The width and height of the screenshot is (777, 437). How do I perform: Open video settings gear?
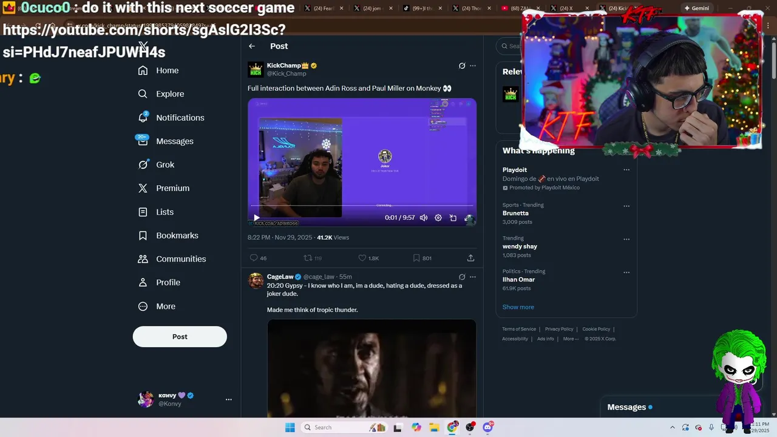pyautogui.click(x=438, y=217)
